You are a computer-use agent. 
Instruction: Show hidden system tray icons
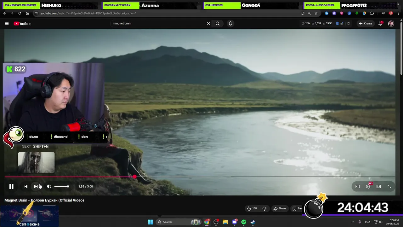point(353,222)
